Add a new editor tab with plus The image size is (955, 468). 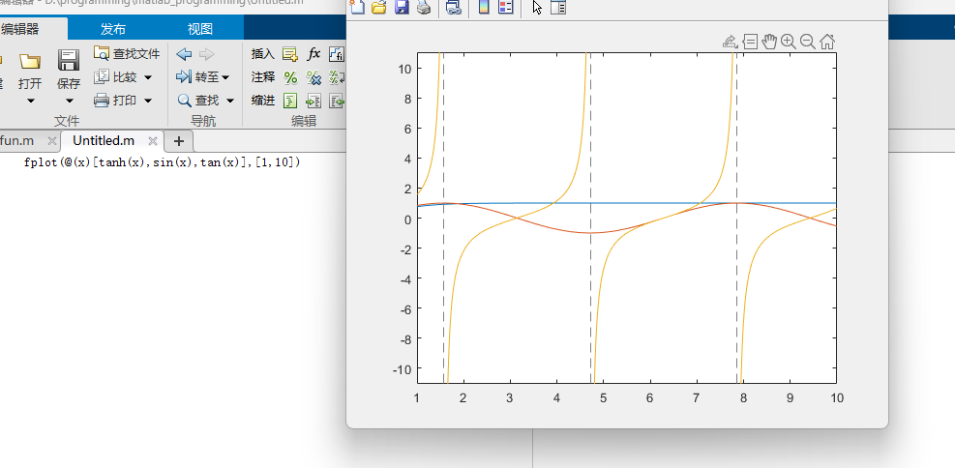coord(178,141)
